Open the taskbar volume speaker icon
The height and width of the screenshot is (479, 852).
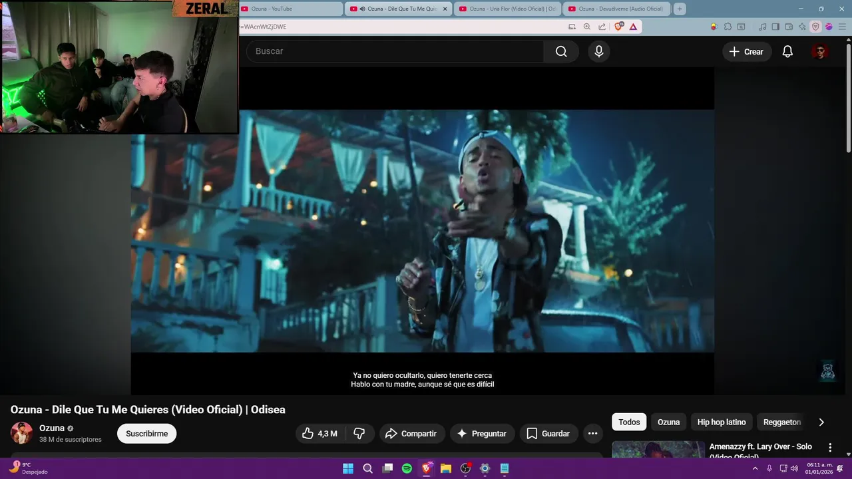(794, 468)
